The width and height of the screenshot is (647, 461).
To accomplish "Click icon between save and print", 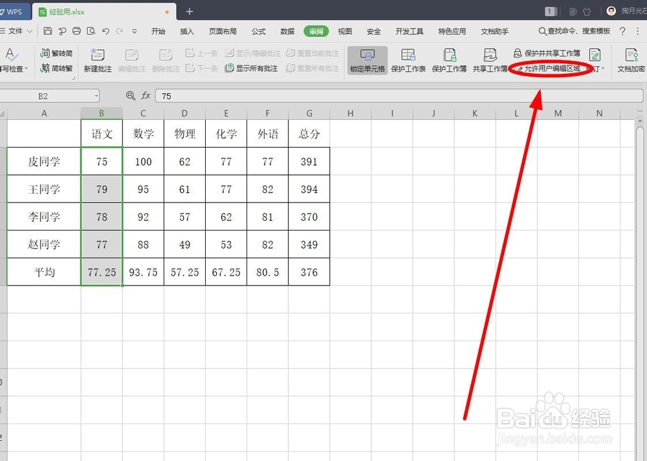I will tap(62, 31).
